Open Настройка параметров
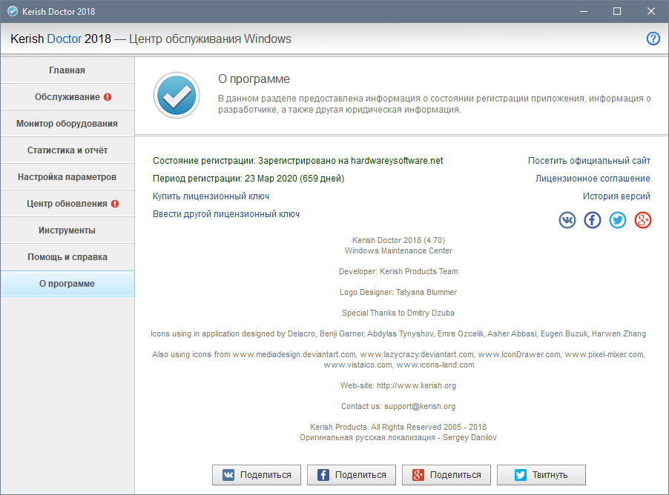669x495 pixels. [67, 177]
